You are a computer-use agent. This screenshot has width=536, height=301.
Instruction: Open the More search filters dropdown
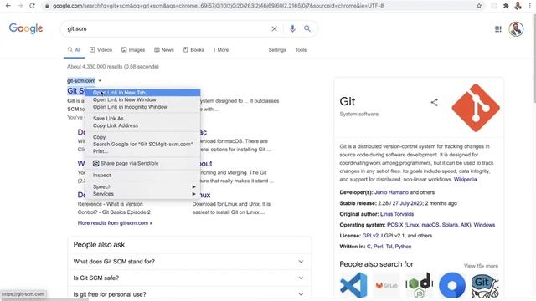[221, 50]
